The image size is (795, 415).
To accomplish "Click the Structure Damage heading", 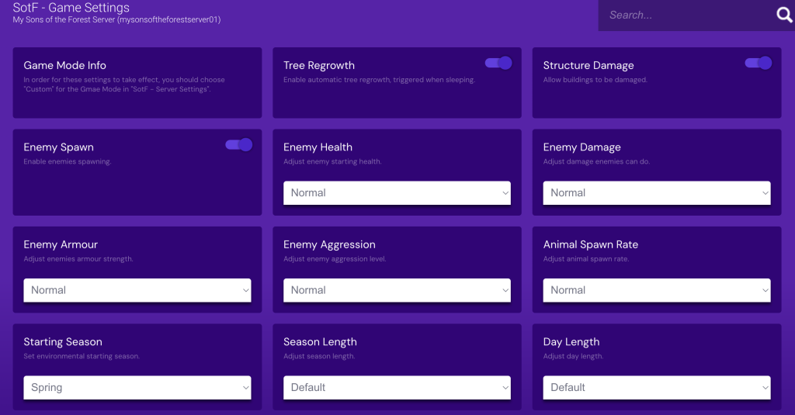I will 588,65.
